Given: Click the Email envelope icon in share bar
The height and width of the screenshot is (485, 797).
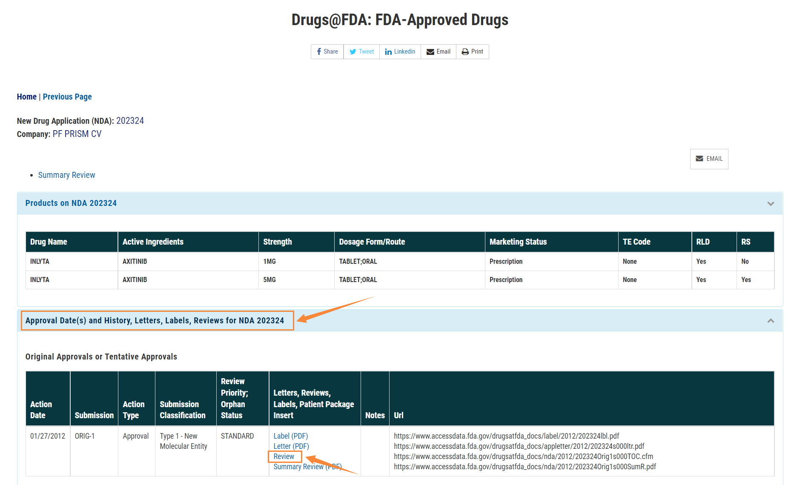Looking at the screenshot, I should [430, 52].
